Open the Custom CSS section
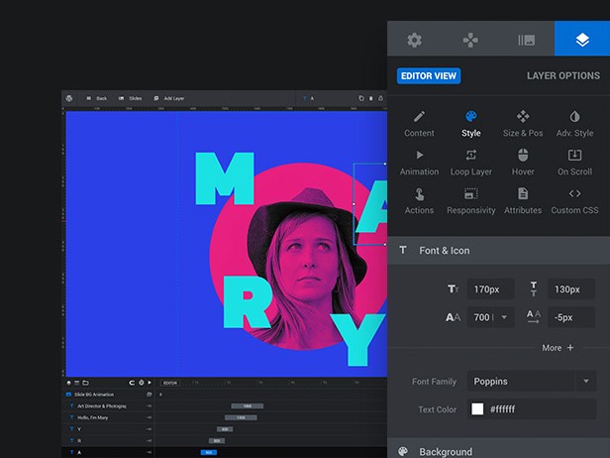This screenshot has width=610, height=458. [x=574, y=200]
